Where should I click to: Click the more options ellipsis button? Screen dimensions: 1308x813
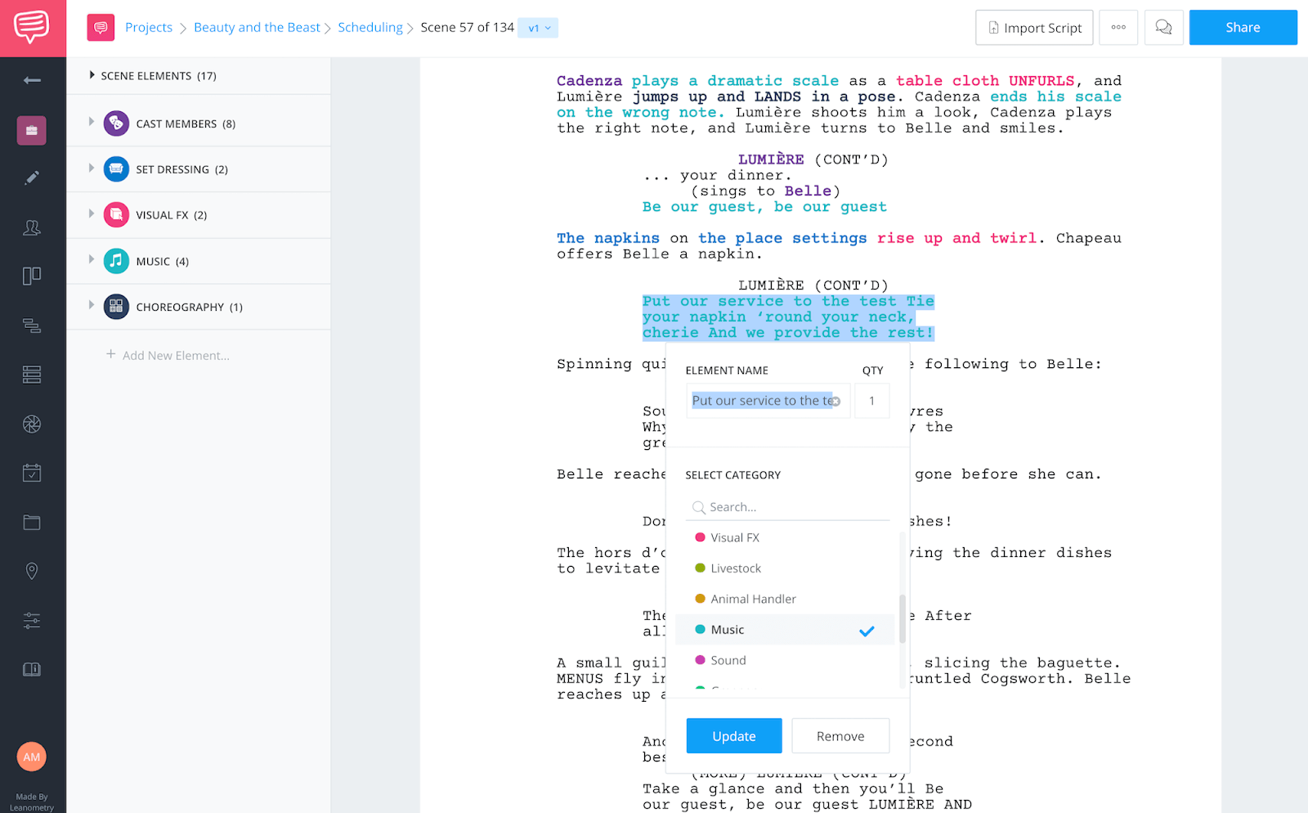[x=1118, y=28]
